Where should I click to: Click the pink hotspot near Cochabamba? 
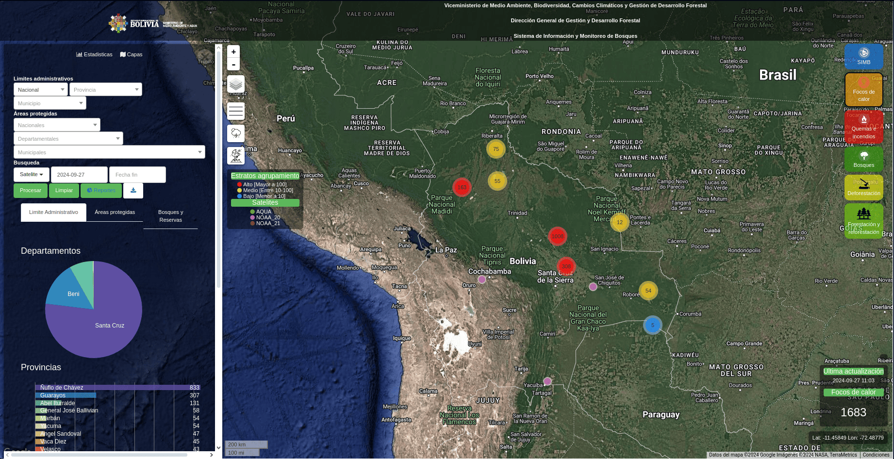[482, 279]
